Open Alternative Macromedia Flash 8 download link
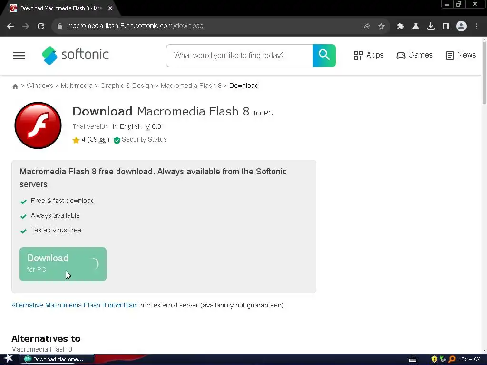 (74, 305)
